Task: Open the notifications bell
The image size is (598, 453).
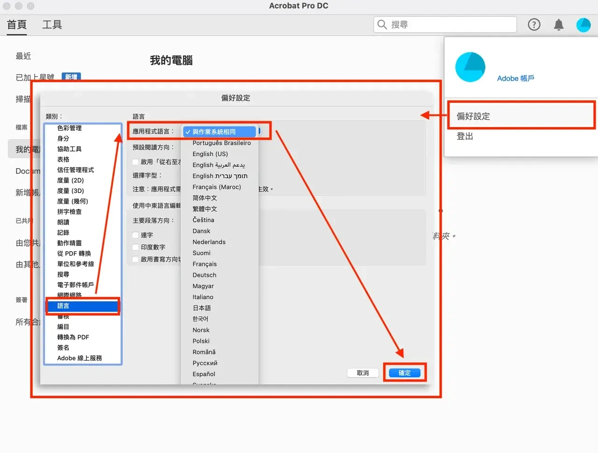Action: click(x=558, y=25)
